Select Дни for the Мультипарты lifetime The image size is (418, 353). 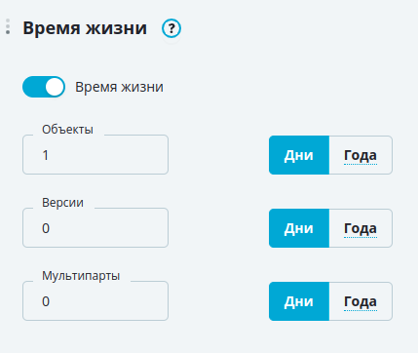click(x=299, y=301)
